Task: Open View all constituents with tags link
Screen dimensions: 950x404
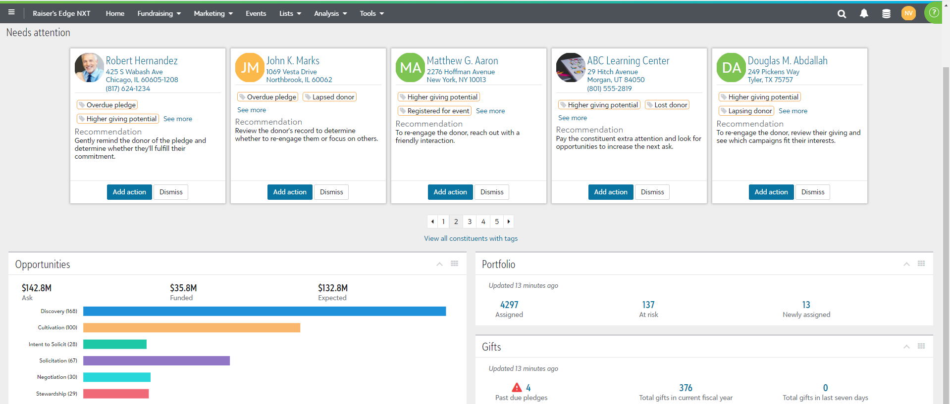Action: (x=471, y=238)
